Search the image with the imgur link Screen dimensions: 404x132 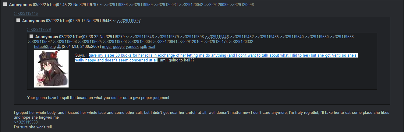[x=107, y=47]
